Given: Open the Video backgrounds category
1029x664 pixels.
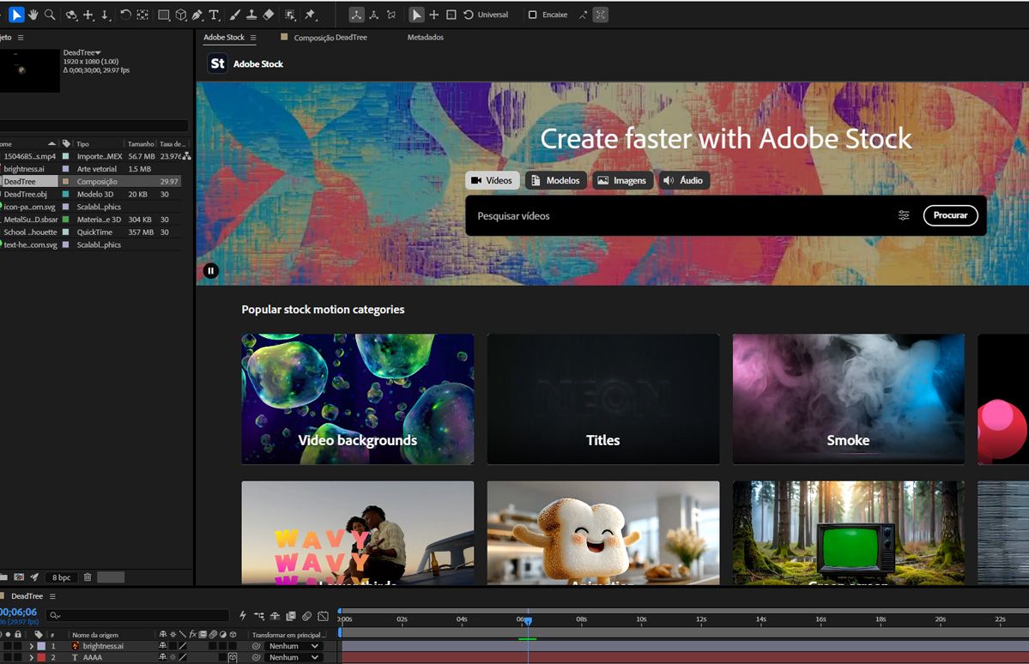Looking at the screenshot, I should 358,399.
